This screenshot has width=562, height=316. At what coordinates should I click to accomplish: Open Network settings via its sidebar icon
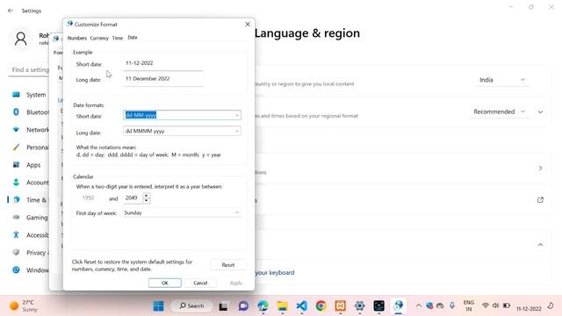pyautogui.click(x=16, y=129)
